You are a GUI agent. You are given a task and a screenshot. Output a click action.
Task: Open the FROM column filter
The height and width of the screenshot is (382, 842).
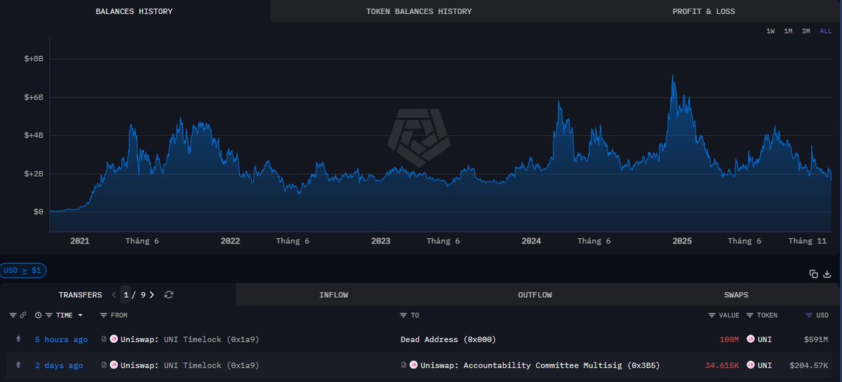(104, 315)
